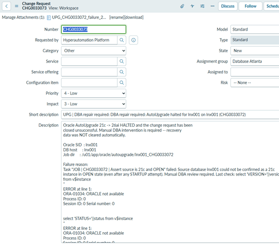279x246 pixels.
Task: Click 'ORA-01034: ORACLE not available' first line
Action: click(94, 194)
